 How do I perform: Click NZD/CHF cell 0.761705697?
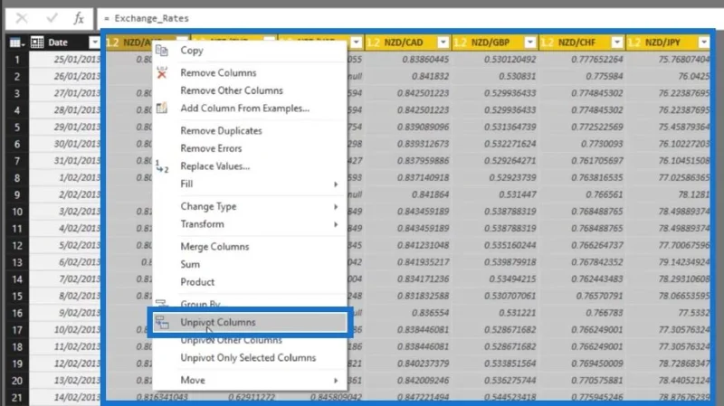pyautogui.click(x=597, y=161)
